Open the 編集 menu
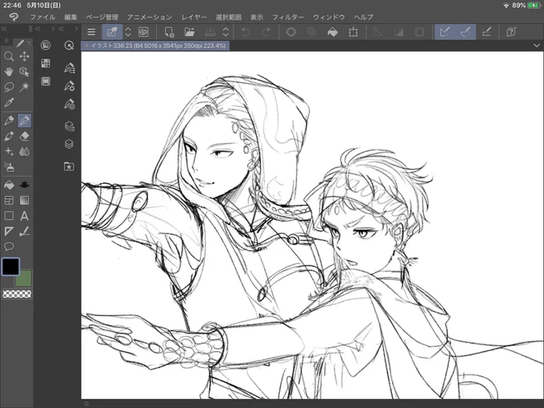The height and width of the screenshot is (408, 544). tap(70, 17)
